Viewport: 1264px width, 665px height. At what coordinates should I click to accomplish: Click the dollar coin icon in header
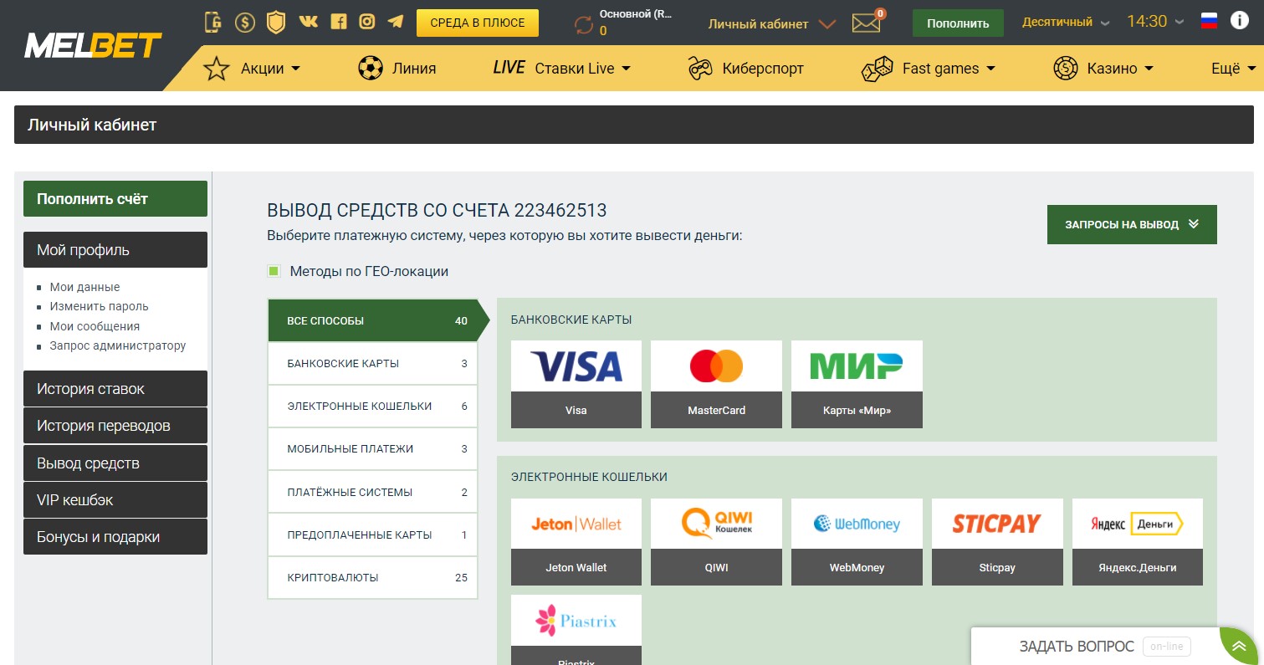click(245, 22)
